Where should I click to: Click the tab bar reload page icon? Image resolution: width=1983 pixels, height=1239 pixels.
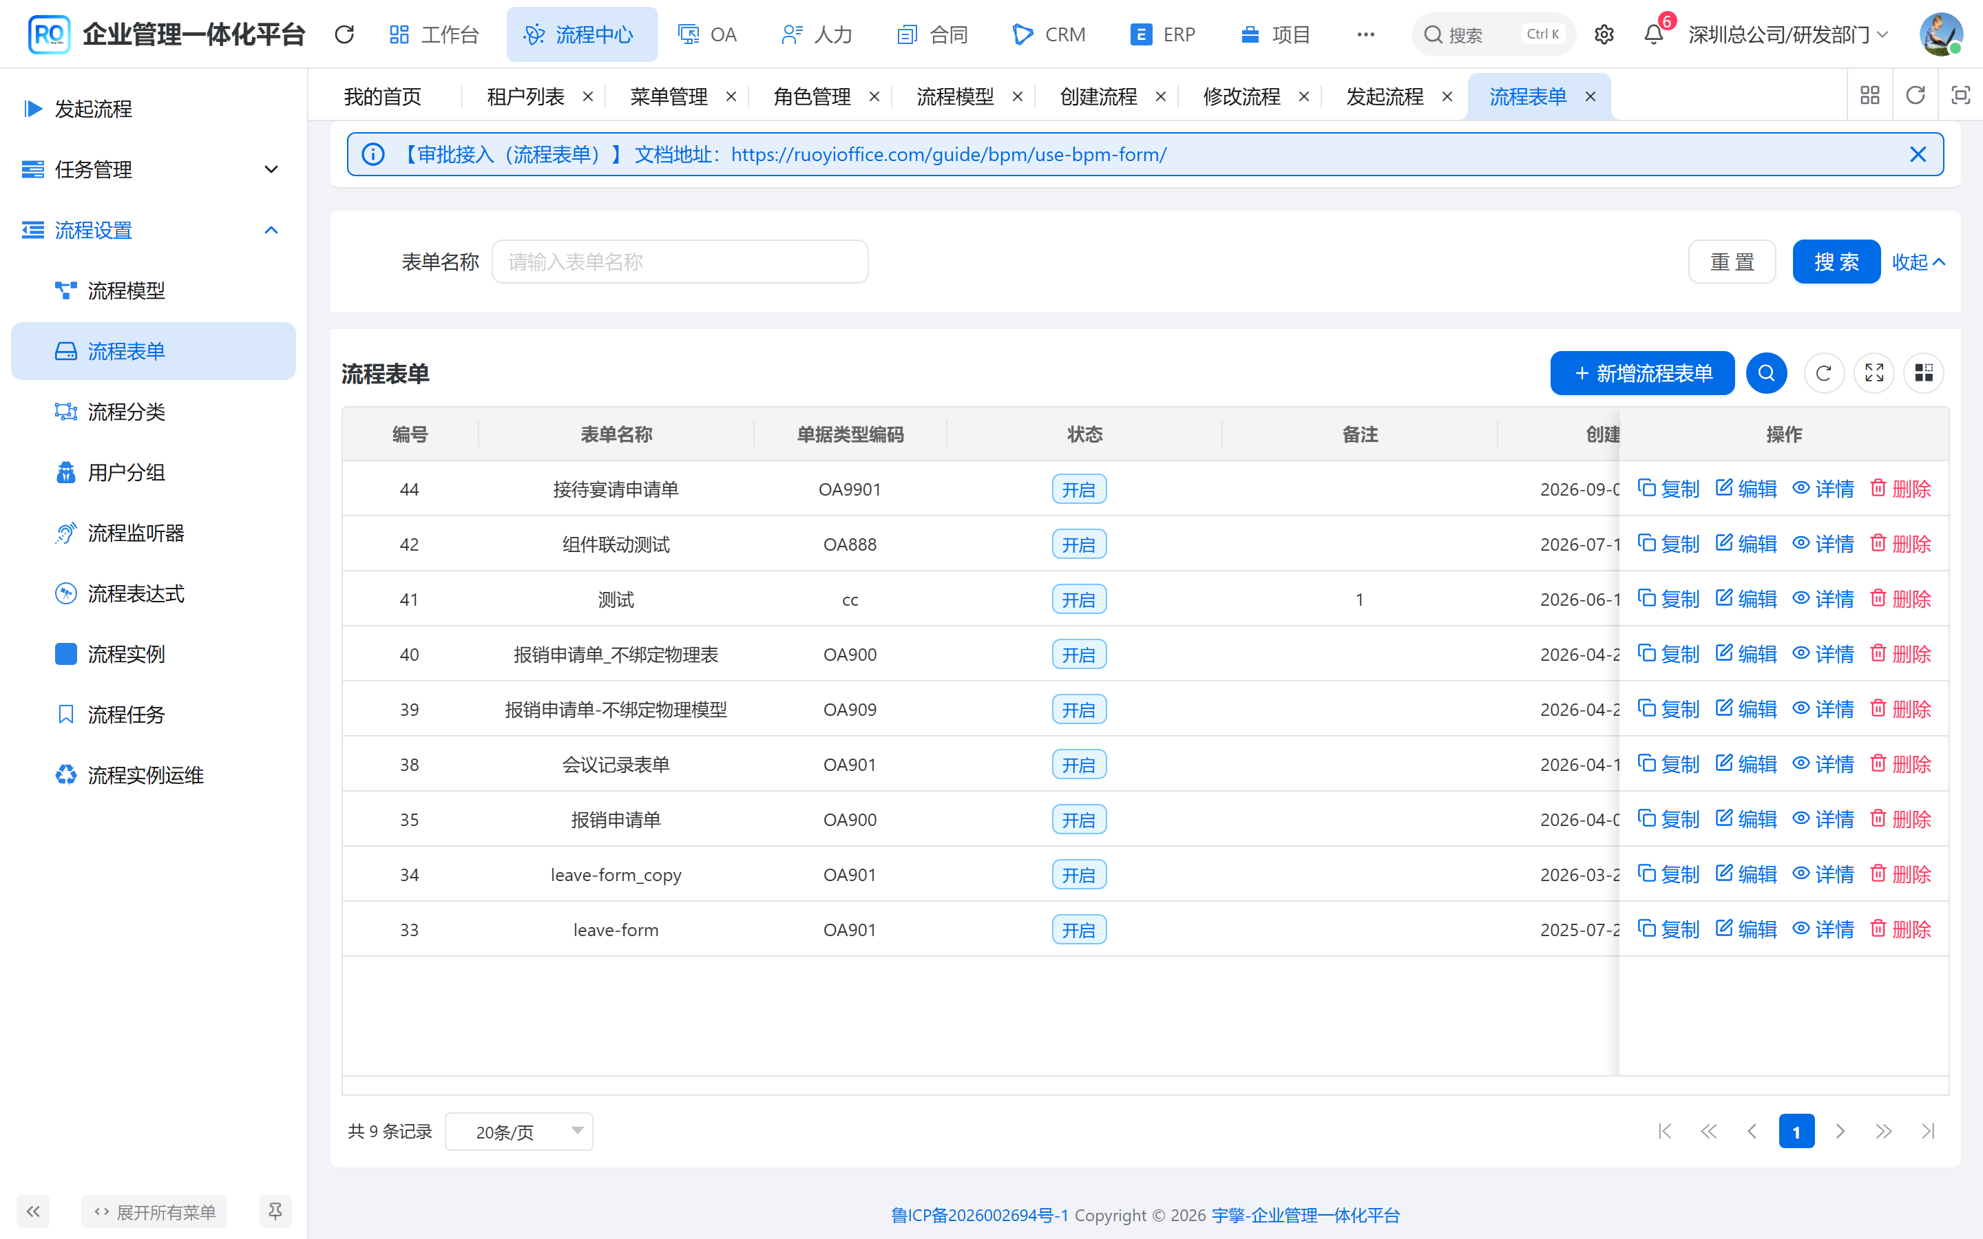pos(1915,95)
